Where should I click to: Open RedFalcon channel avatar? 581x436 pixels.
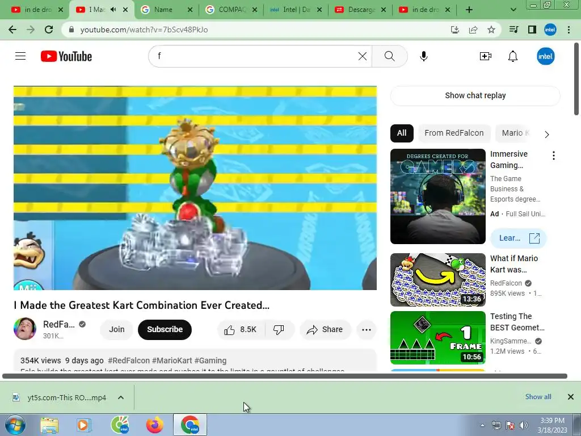pos(25,329)
